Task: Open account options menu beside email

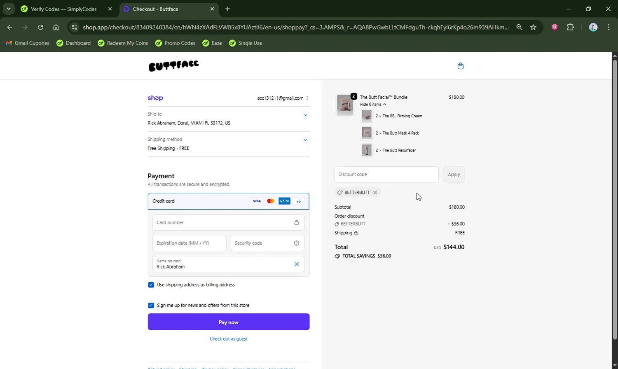Action: pos(307,98)
